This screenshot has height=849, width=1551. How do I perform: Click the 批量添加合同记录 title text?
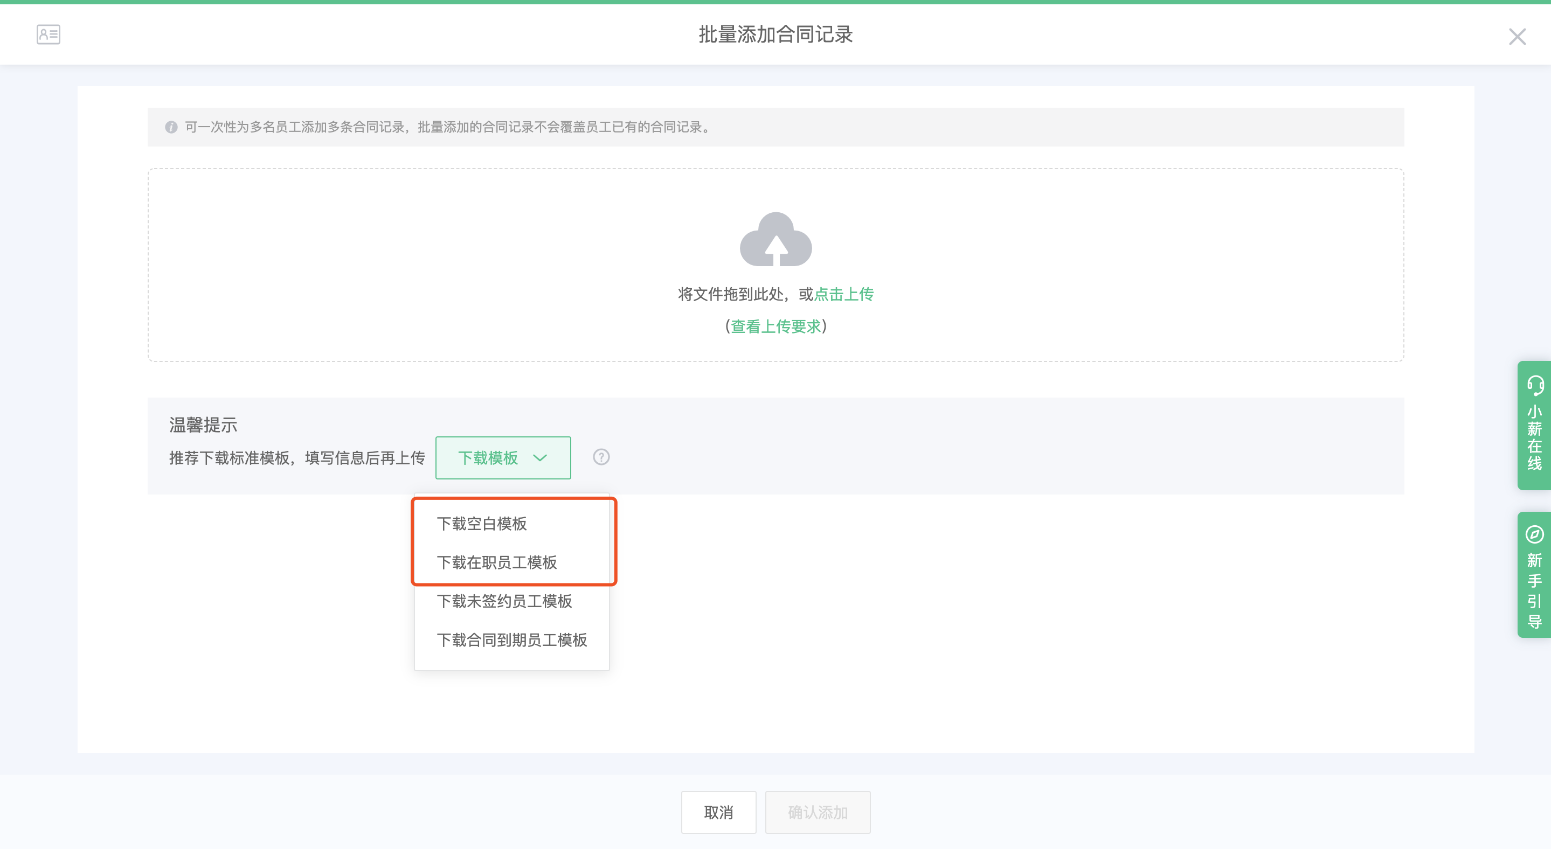pyautogui.click(x=775, y=34)
